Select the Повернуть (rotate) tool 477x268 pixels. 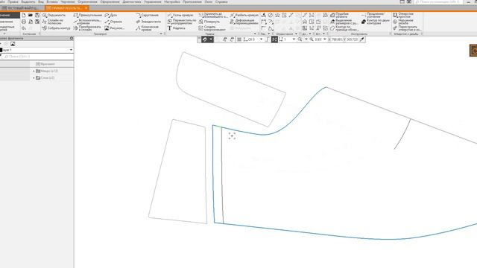coord(209,22)
